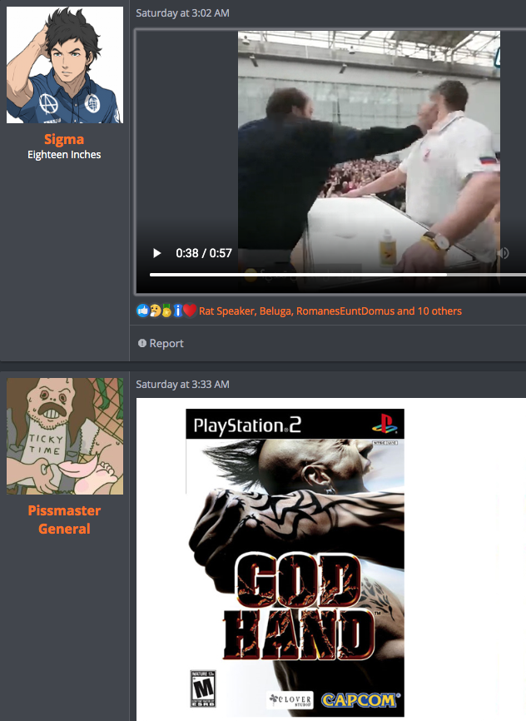The width and height of the screenshot is (526, 721).
Task: Click the blue informative reaction icon
Action: (x=178, y=311)
